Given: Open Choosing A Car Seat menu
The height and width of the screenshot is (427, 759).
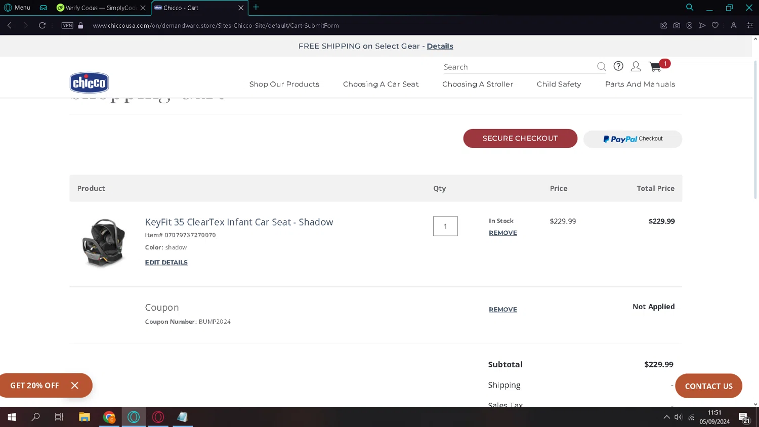Looking at the screenshot, I should 381,84.
